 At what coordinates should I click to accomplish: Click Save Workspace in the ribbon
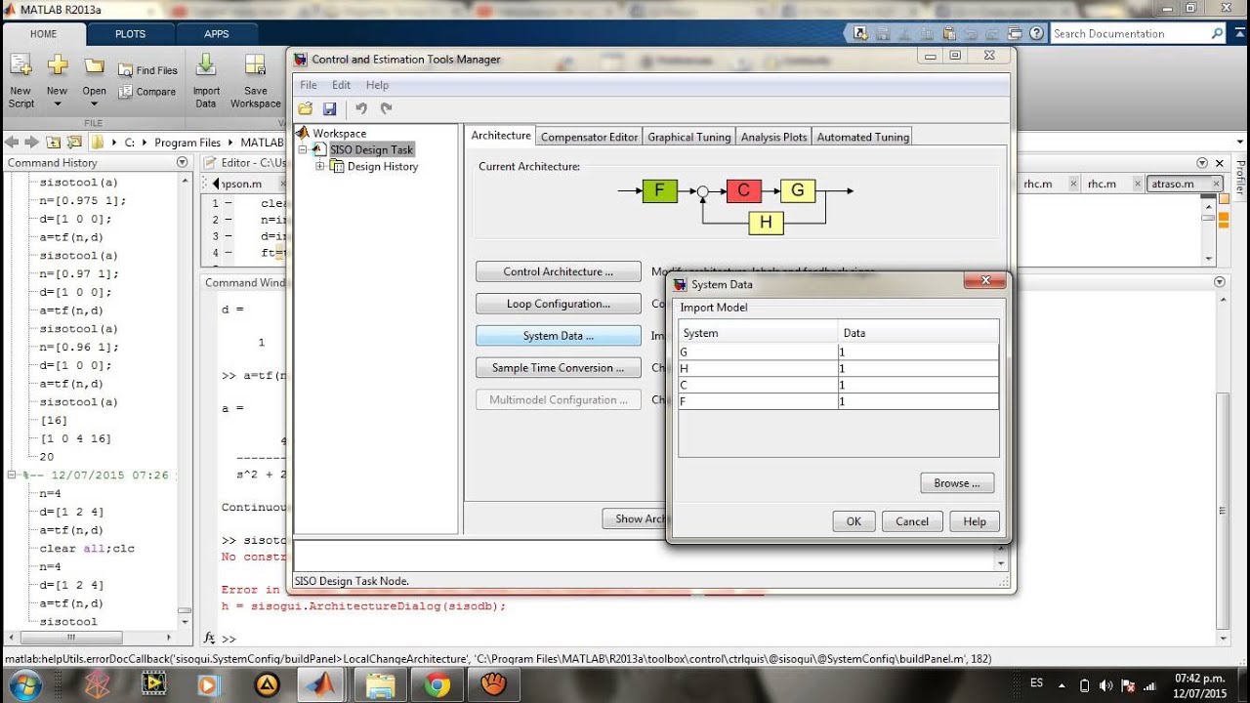click(256, 82)
